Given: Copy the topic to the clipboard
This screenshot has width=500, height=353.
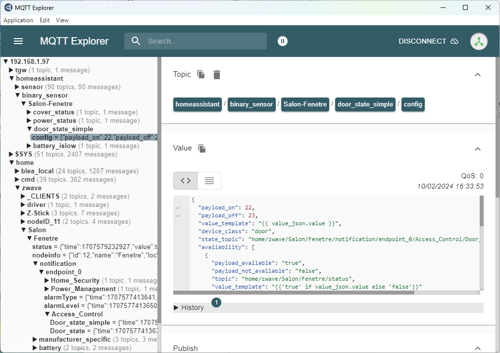Looking at the screenshot, I should [x=201, y=74].
